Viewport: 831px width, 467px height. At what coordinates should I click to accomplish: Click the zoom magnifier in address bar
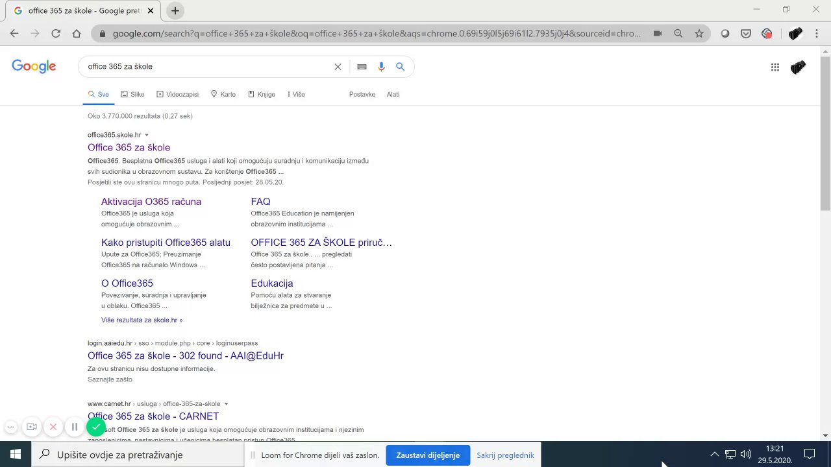[x=678, y=34]
